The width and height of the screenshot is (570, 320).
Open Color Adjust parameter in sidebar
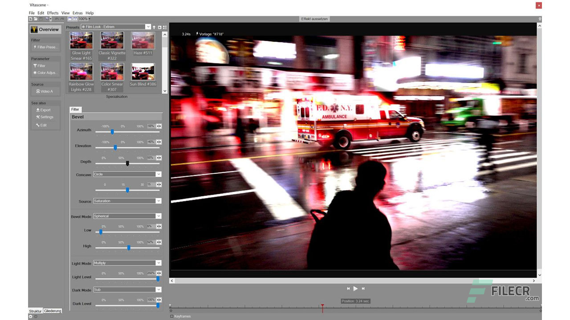point(45,73)
